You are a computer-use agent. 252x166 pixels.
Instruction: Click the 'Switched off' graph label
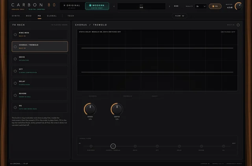pos(228,32)
